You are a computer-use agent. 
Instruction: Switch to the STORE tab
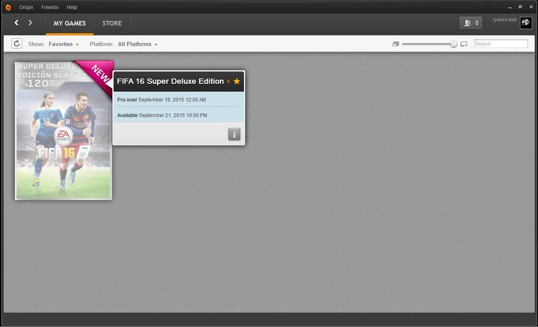pyautogui.click(x=112, y=24)
